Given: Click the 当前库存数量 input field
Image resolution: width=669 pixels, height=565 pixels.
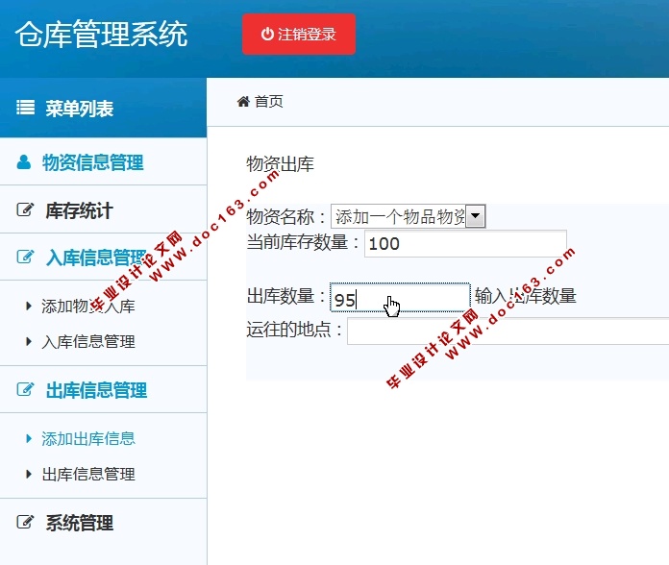Looking at the screenshot, I should pos(465,243).
